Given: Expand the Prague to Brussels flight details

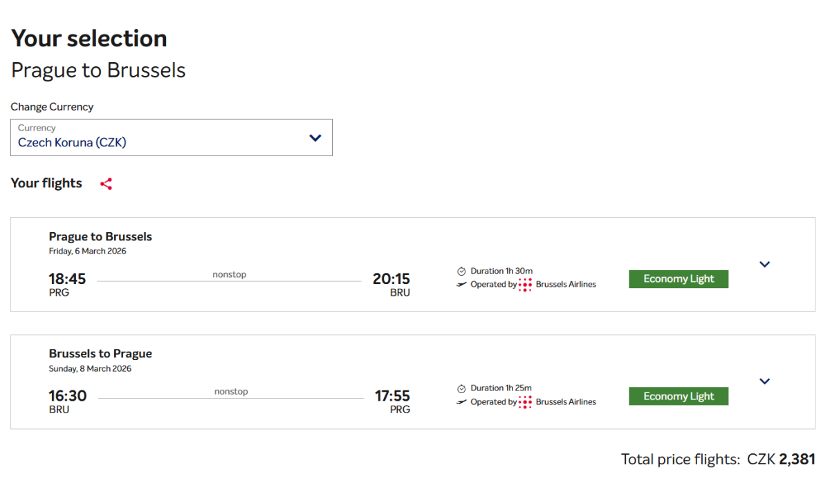Looking at the screenshot, I should tap(764, 264).
